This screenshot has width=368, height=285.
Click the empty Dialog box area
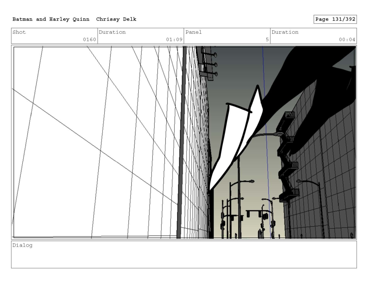[x=184, y=254]
